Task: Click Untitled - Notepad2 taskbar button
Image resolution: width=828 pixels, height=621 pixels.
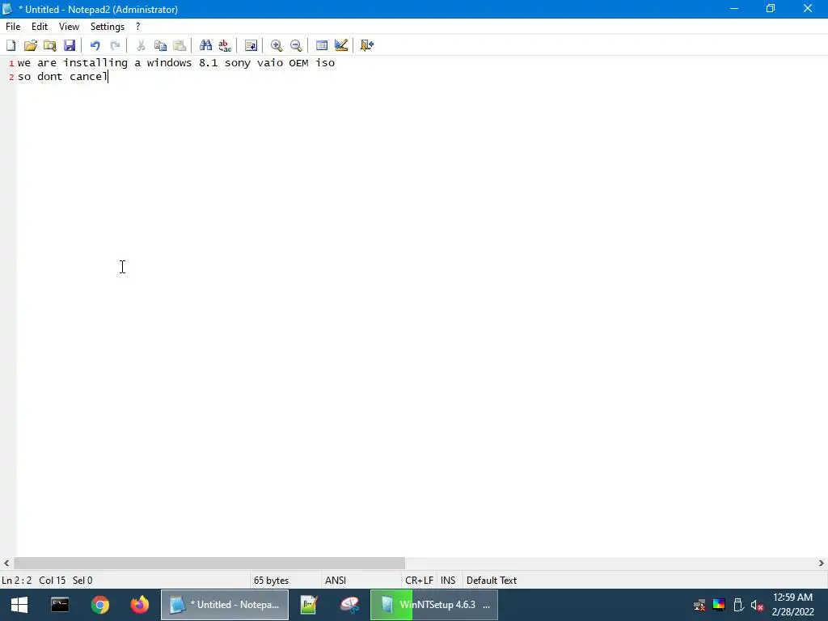Action: pos(225,605)
